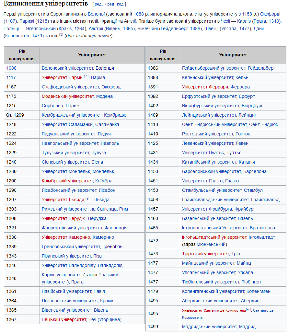Image resolution: width=288 pixels, height=334 pixels.
Task: Click the 'ред. код' edit source link
Action: tap(115, 4)
